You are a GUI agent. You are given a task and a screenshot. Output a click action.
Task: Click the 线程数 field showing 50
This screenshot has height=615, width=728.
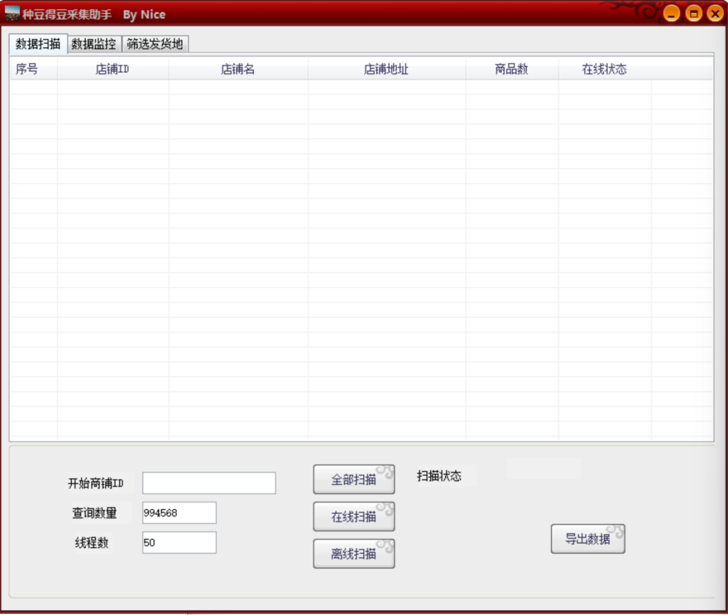tap(178, 542)
